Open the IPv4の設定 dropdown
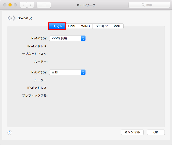Viewport: 172px width, 145px height. tap(67, 38)
